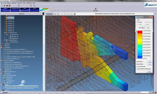Click the Domains folder icon in tree
The height and width of the screenshot is (94, 157).
coord(3,46)
